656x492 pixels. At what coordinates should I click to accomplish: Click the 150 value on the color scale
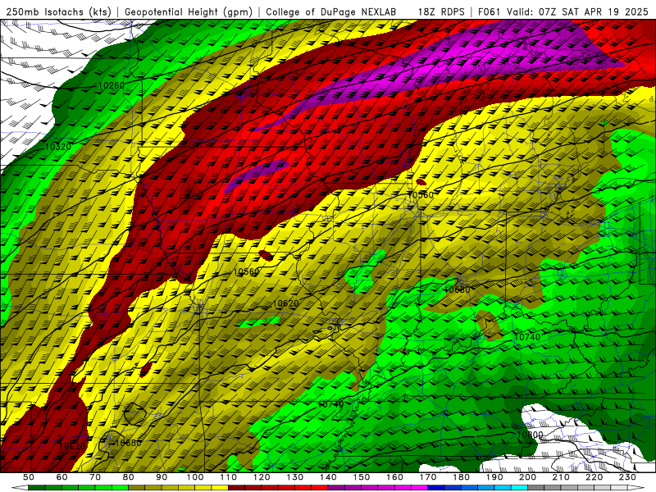coord(362,477)
